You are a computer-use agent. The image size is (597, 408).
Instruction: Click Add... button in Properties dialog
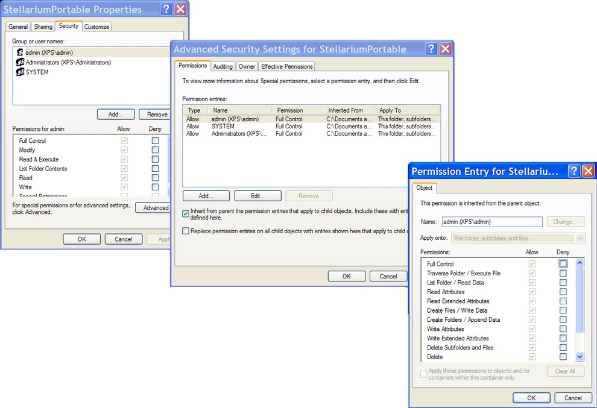116,114
